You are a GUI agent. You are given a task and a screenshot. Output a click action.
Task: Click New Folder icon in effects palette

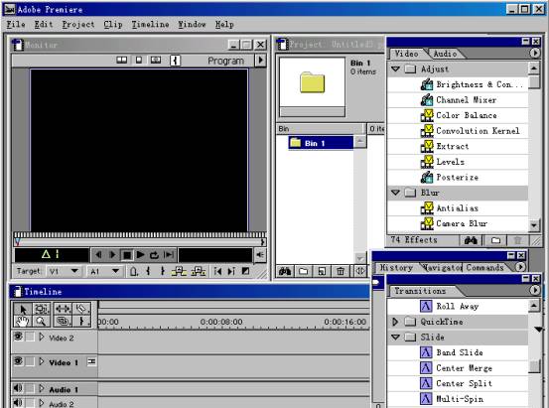click(495, 240)
